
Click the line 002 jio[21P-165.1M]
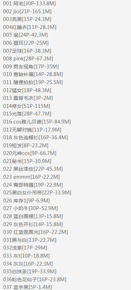(27, 12)
